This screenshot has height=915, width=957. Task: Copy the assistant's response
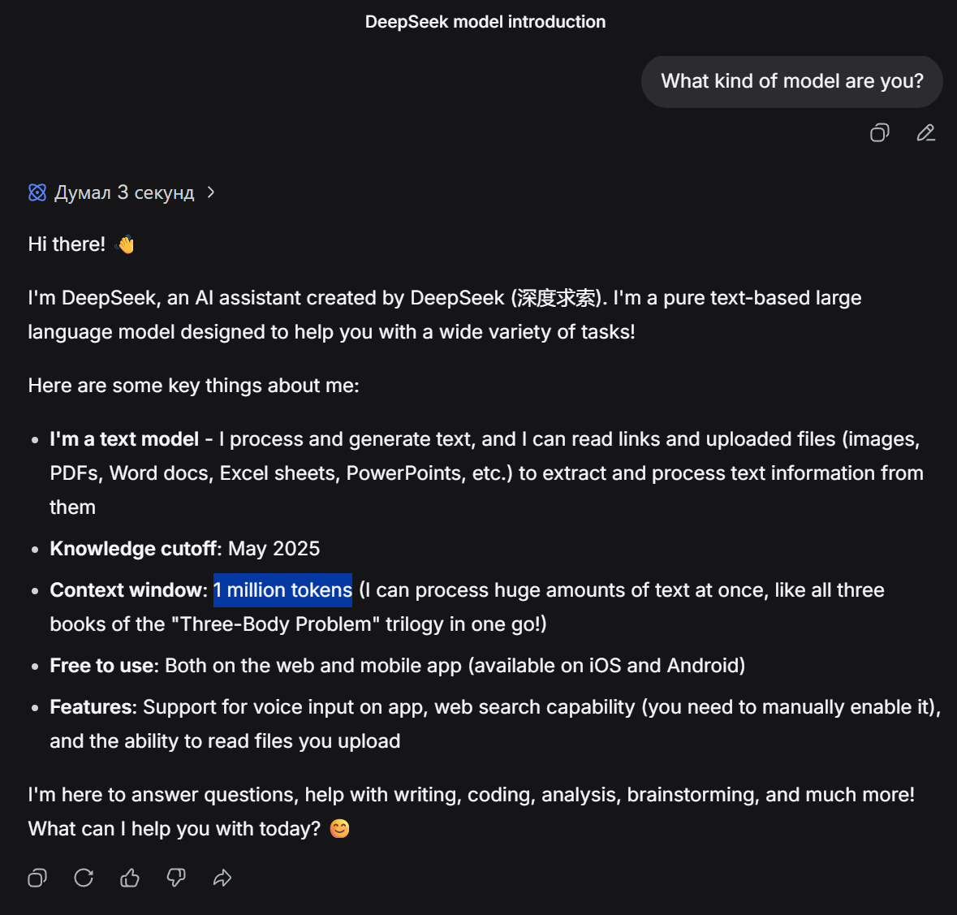37,878
